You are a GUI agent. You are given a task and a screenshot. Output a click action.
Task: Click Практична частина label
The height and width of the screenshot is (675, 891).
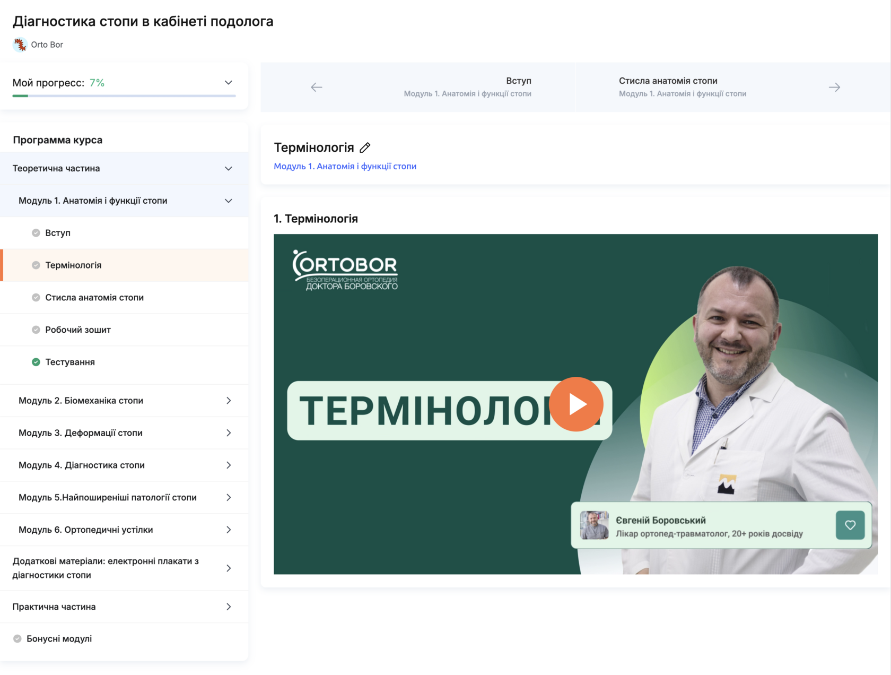54,607
